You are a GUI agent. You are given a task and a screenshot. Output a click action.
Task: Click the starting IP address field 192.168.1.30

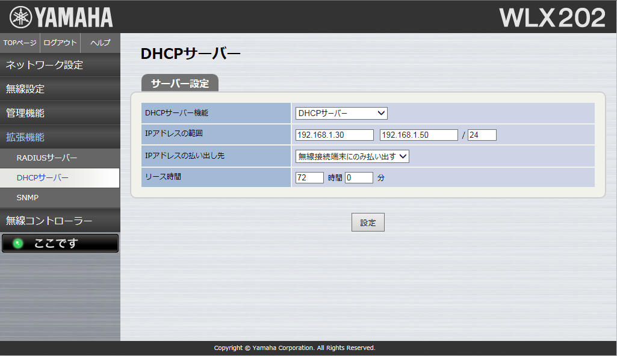click(x=333, y=135)
